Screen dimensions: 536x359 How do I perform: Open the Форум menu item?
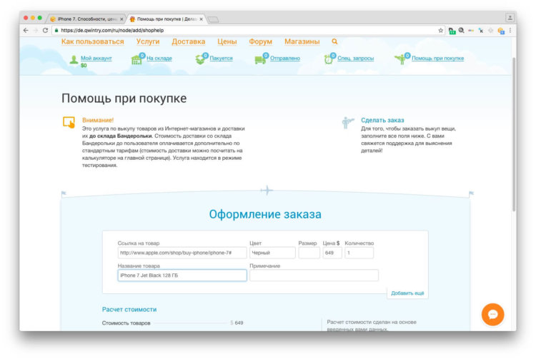[x=260, y=41]
